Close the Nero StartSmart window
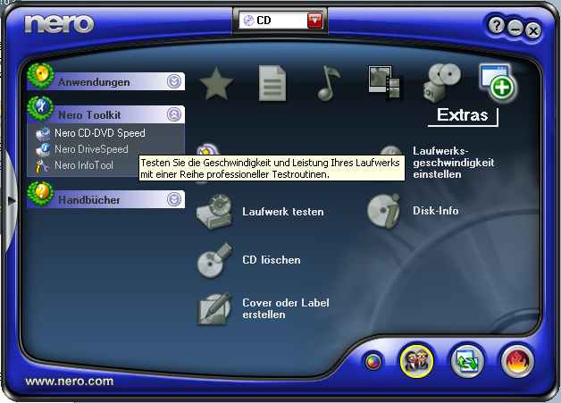Screen dimensions: 561x403 point(533,30)
